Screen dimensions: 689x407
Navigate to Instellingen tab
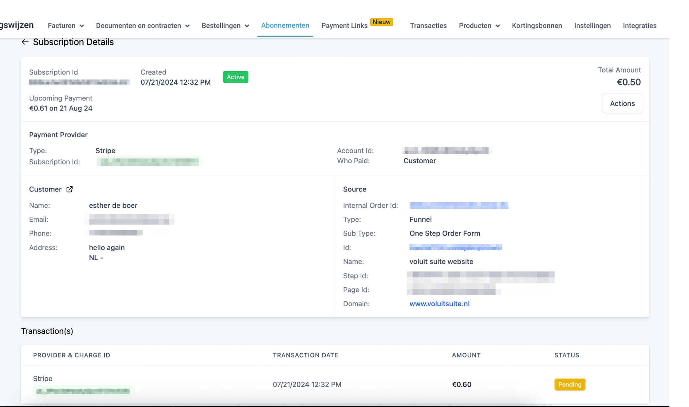[592, 26]
